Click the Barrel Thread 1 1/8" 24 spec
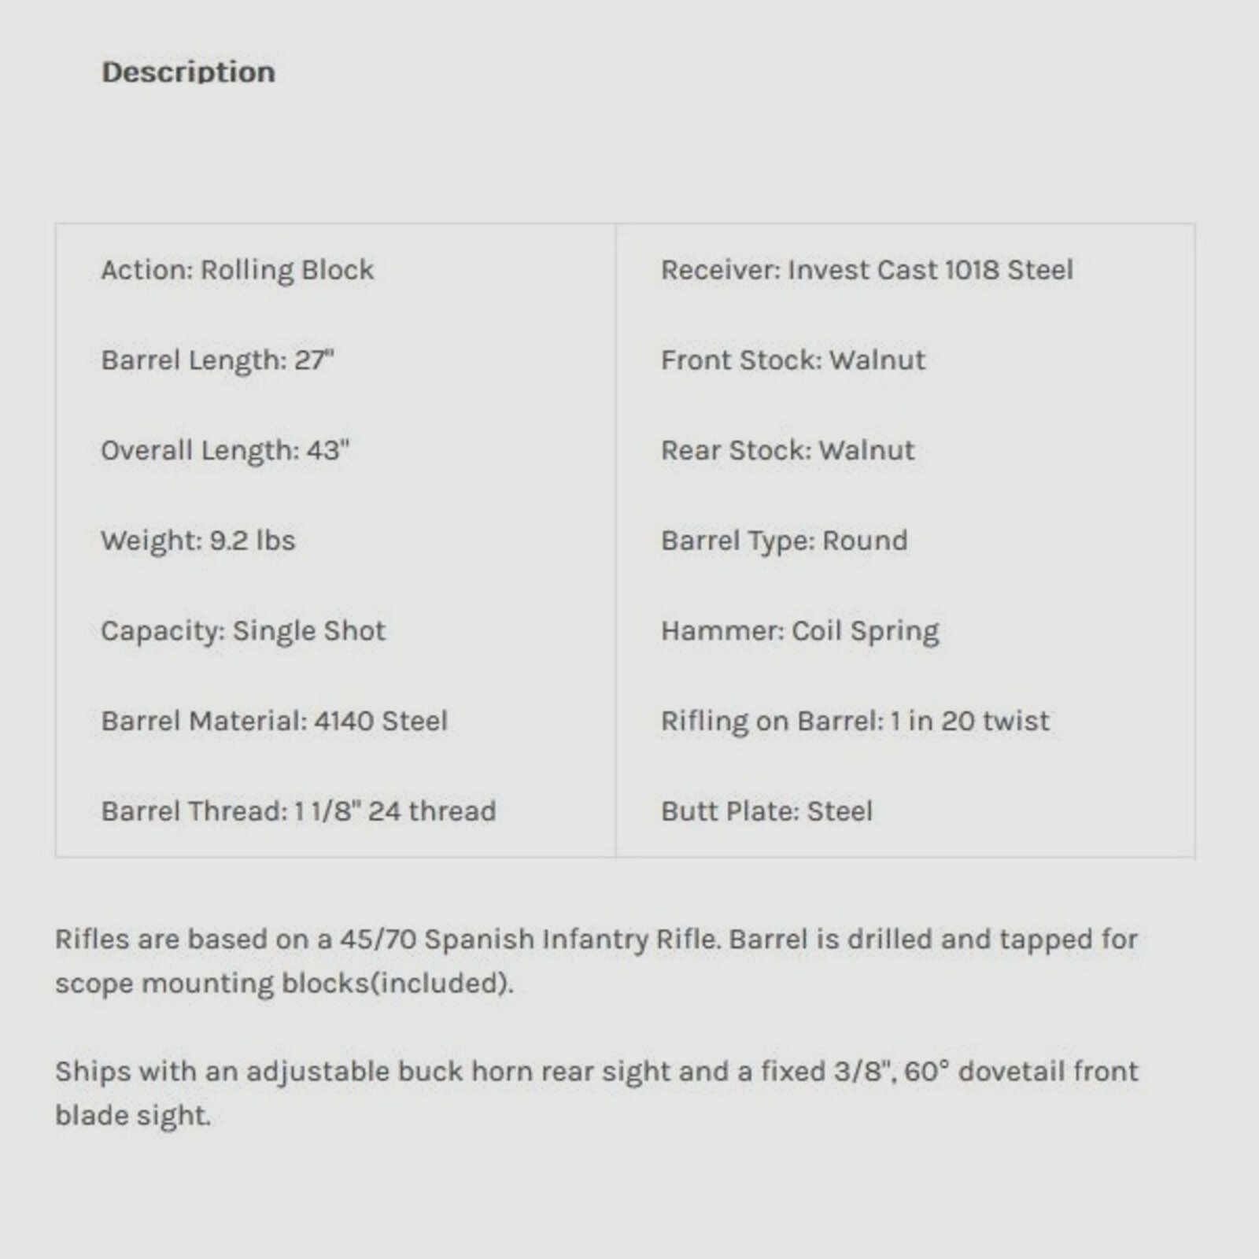The height and width of the screenshot is (1259, 1259). [298, 811]
